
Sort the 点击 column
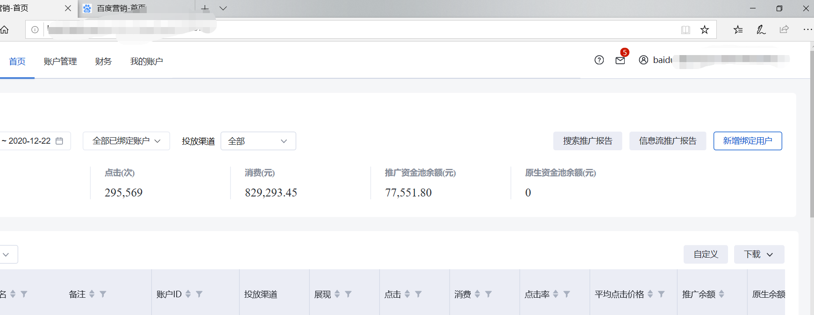407,294
